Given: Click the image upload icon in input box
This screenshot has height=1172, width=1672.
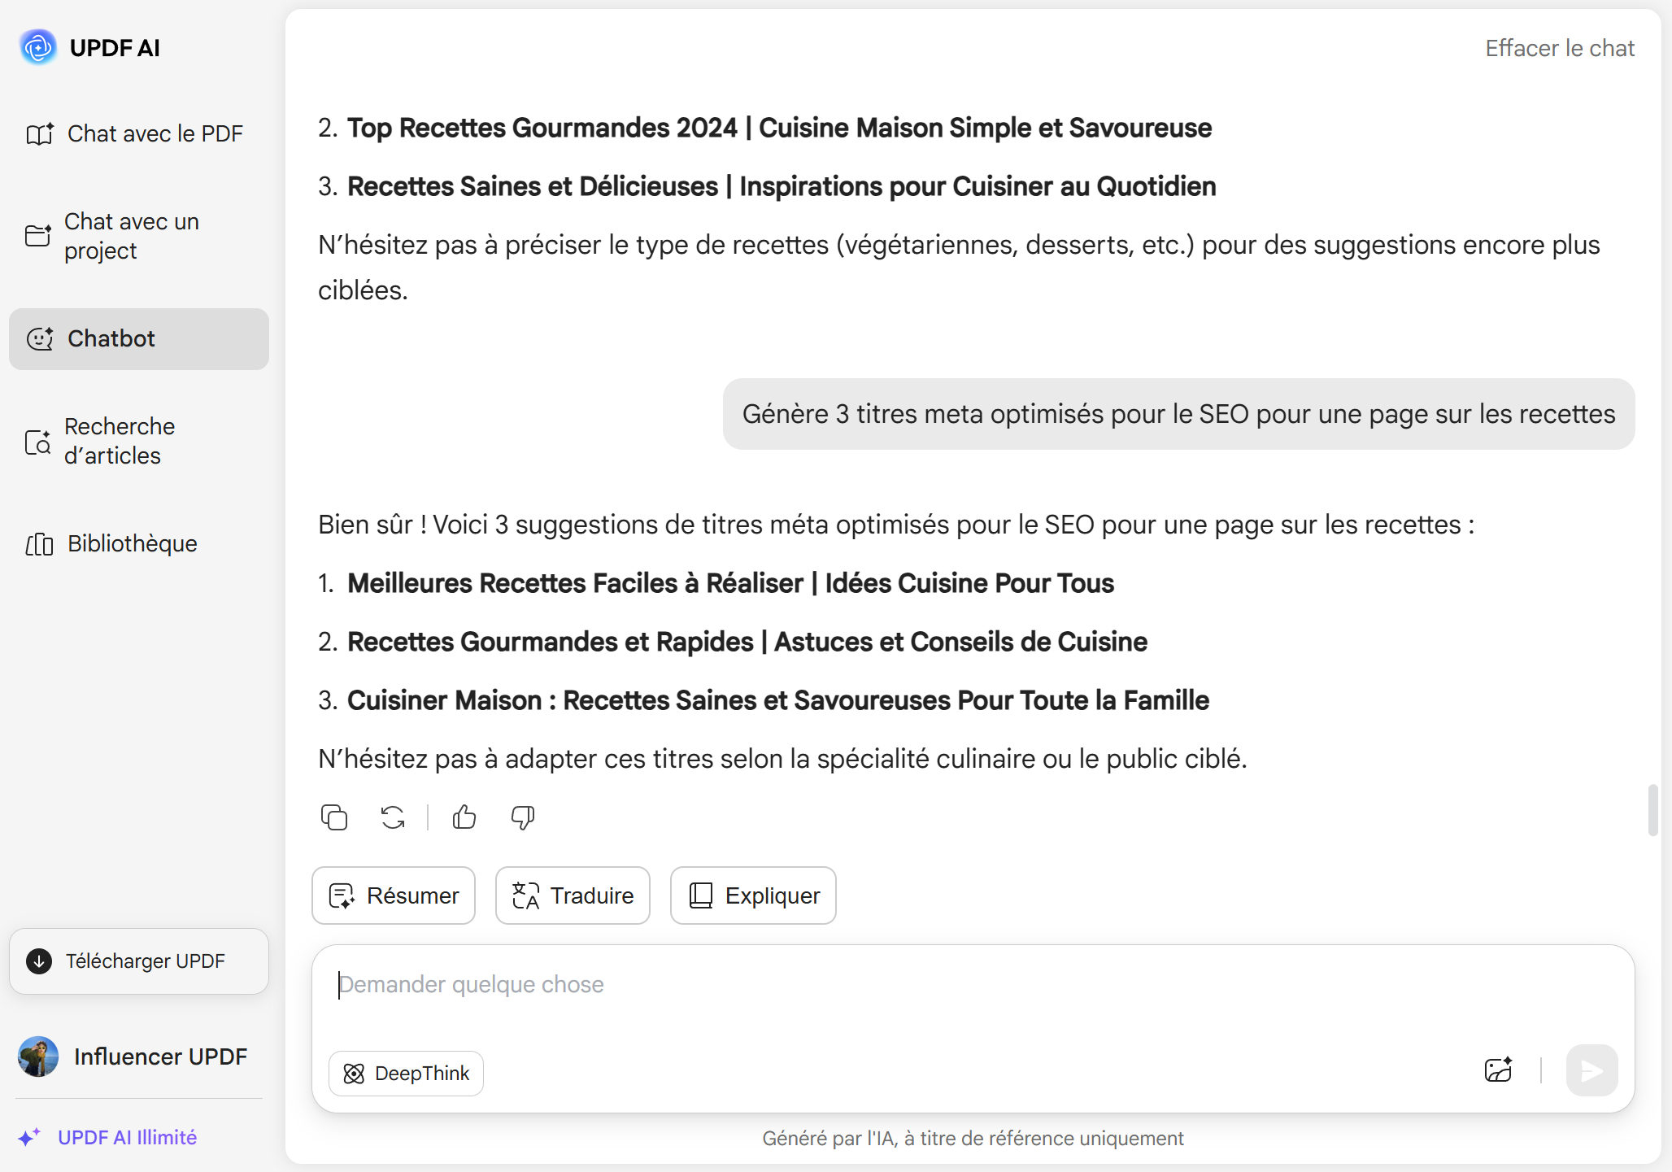Looking at the screenshot, I should click(1498, 1070).
